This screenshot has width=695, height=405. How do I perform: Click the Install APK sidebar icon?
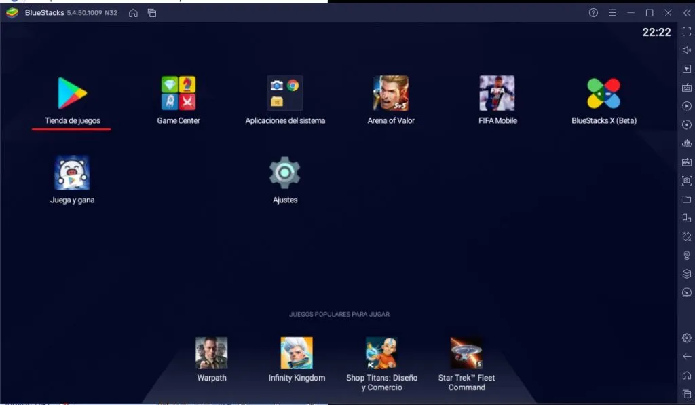click(686, 162)
